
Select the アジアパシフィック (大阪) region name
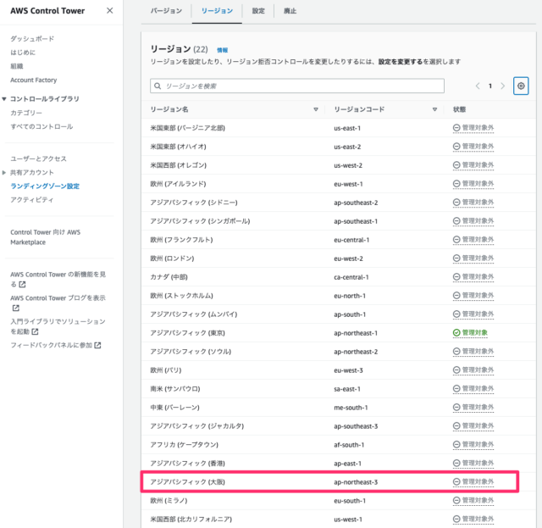[x=188, y=482]
